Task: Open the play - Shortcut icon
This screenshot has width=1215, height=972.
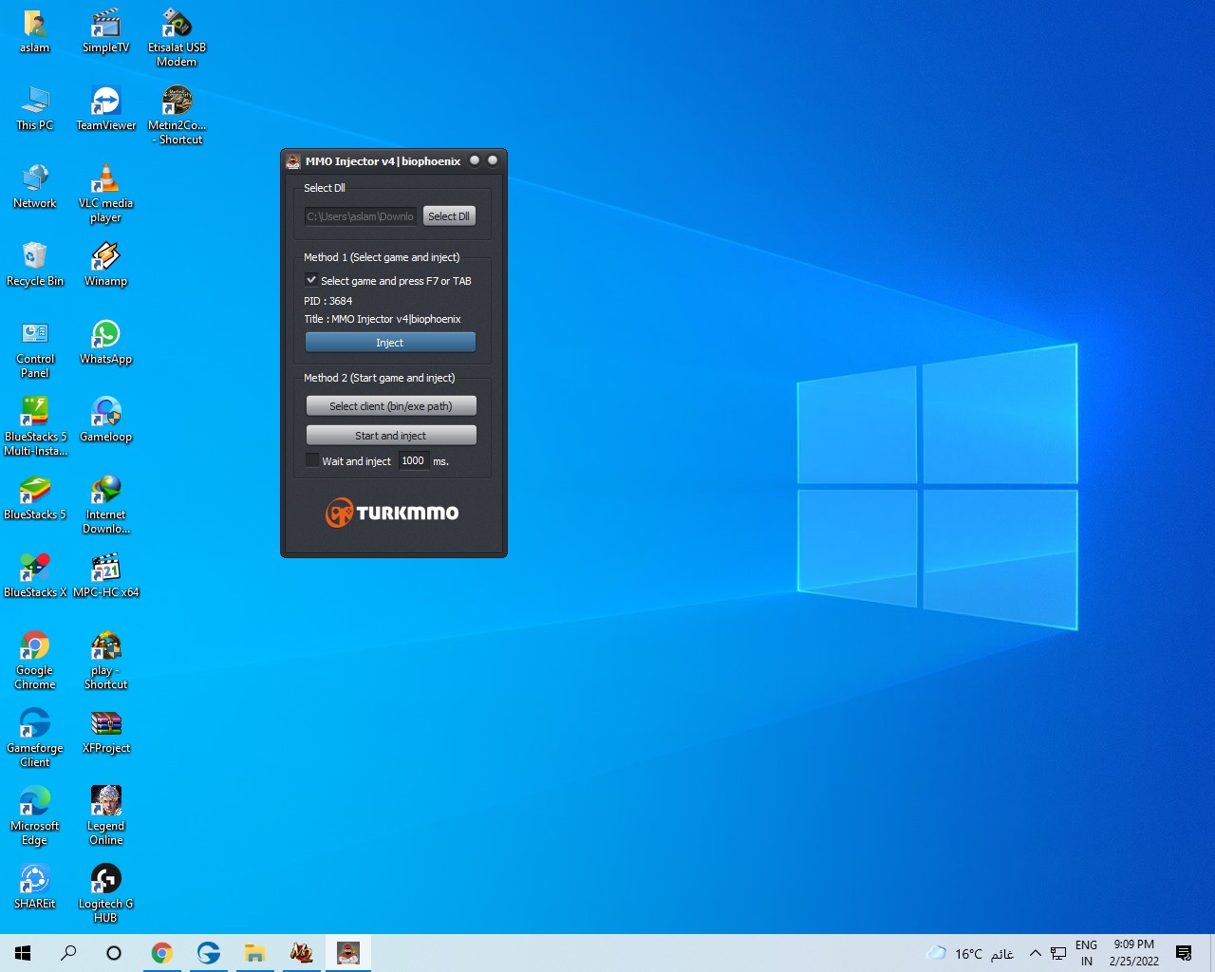Action: 105,661
